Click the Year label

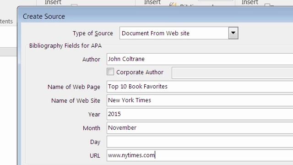[x=94, y=115]
